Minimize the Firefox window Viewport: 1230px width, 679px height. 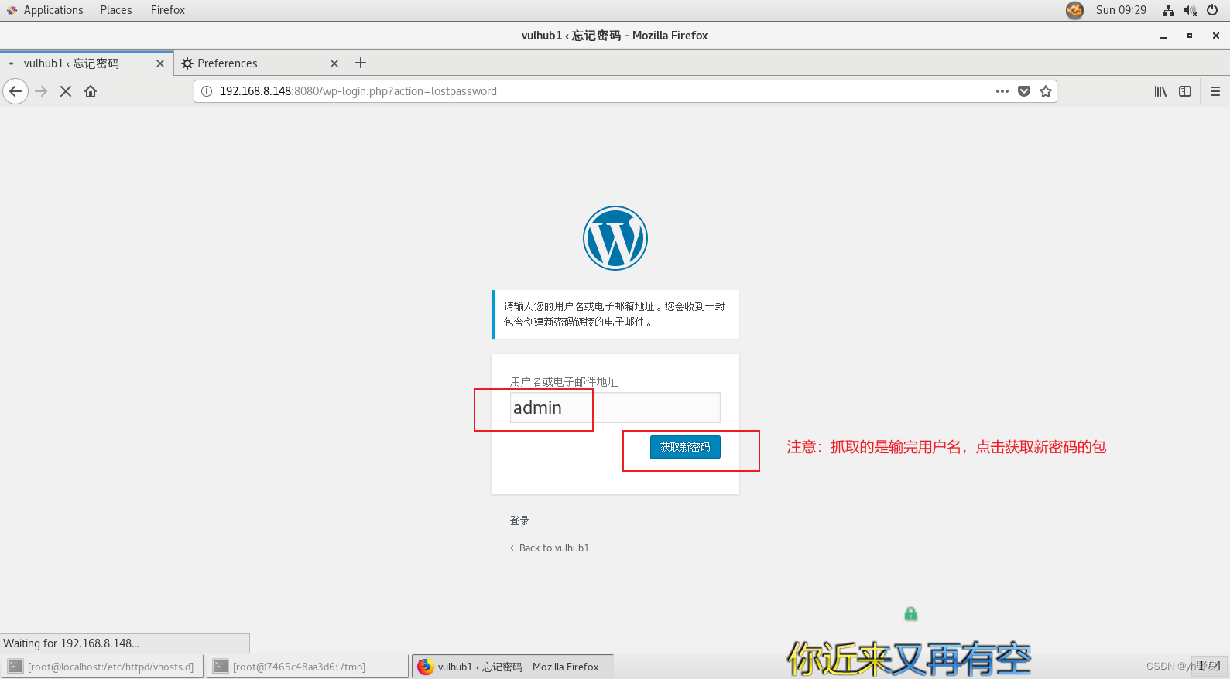click(1163, 36)
